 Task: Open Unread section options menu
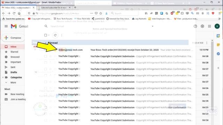[207, 43]
